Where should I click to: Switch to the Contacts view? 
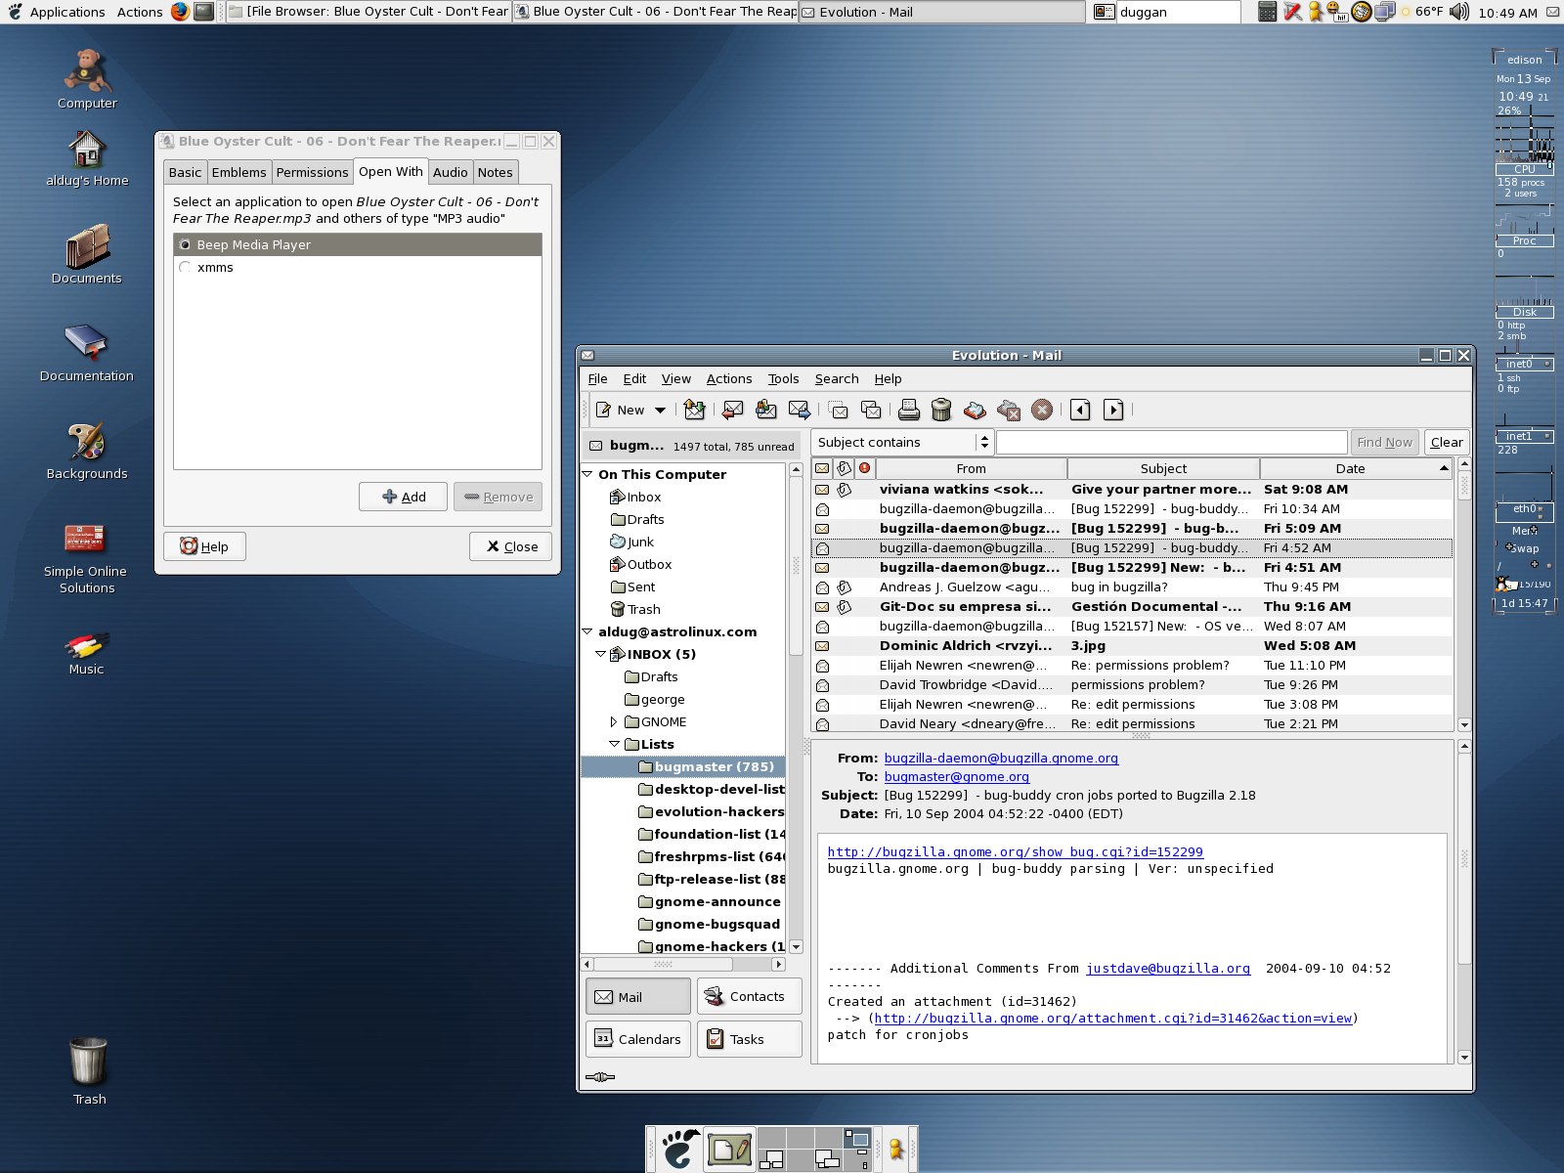749,996
